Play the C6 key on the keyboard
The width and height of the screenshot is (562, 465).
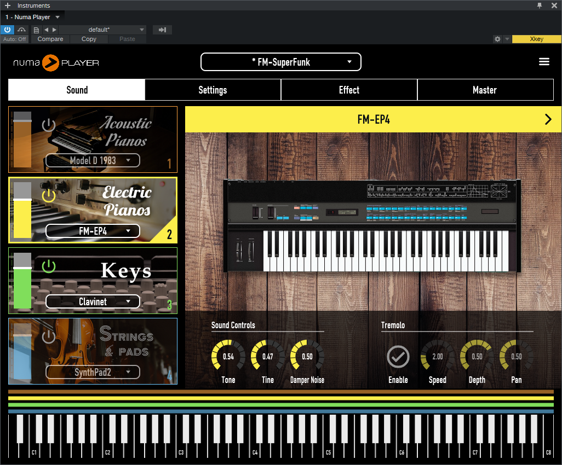(402, 452)
